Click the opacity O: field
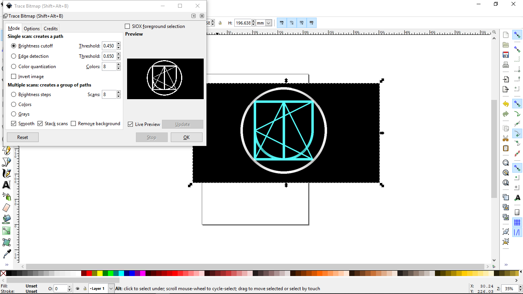This screenshot has width=523, height=294. click(60, 289)
